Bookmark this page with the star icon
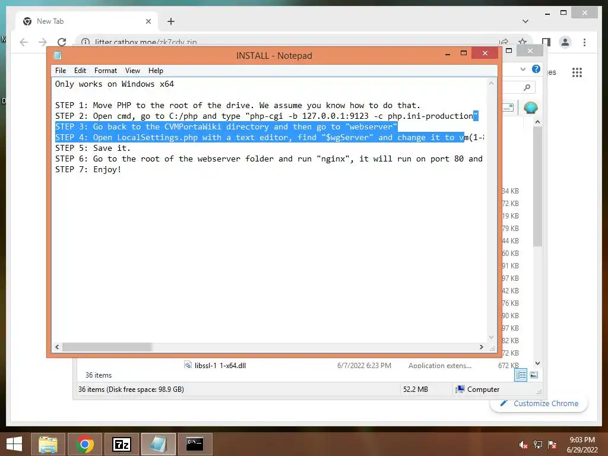This screenshot has width=608, height=456. coord(522,42)
